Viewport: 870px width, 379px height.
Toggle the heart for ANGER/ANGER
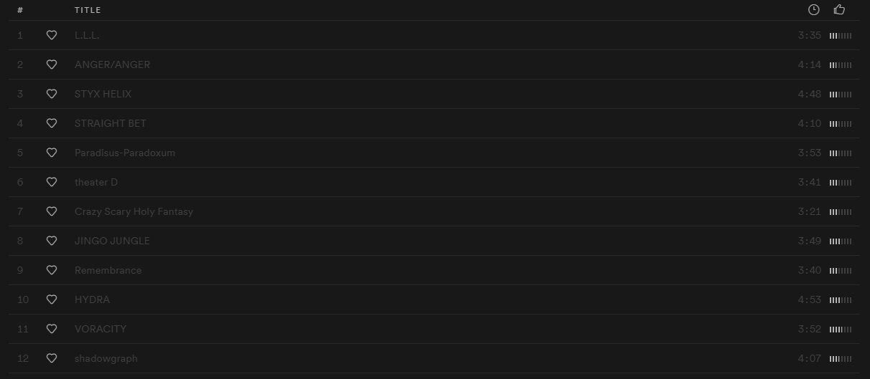[52, 64]
